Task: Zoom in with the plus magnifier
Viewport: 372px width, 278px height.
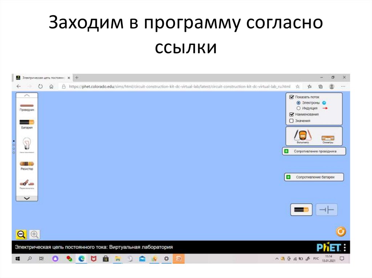Action: 35,235
